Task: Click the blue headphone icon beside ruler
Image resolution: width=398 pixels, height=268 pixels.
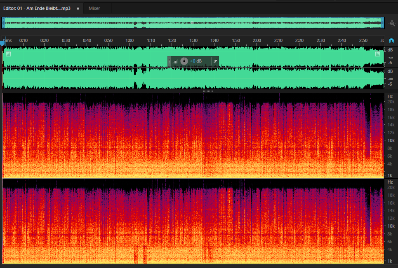Action: [391, 41]
